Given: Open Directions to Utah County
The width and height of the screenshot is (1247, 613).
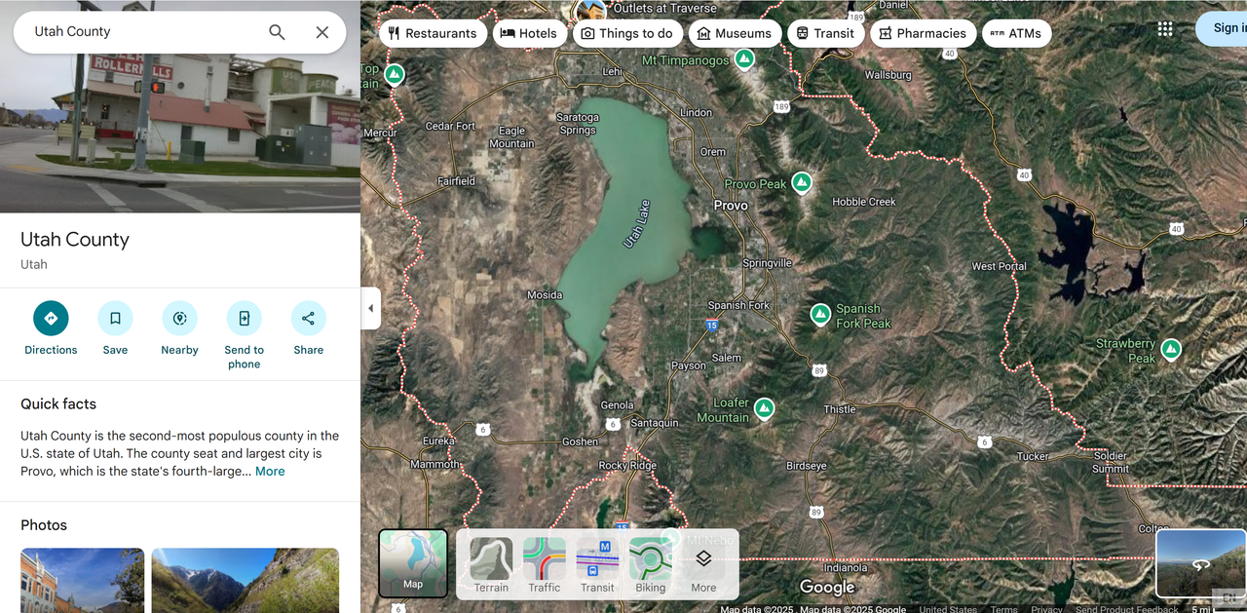Looking at the screenshot, I should point(51,328).
